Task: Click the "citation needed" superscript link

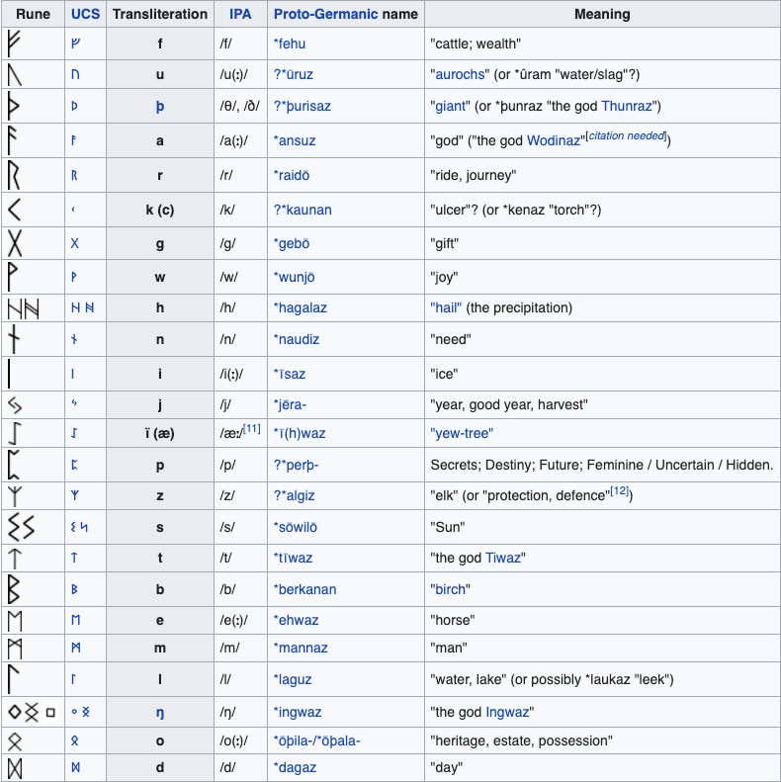Action: pyautogui.click(x=627, y=135)
